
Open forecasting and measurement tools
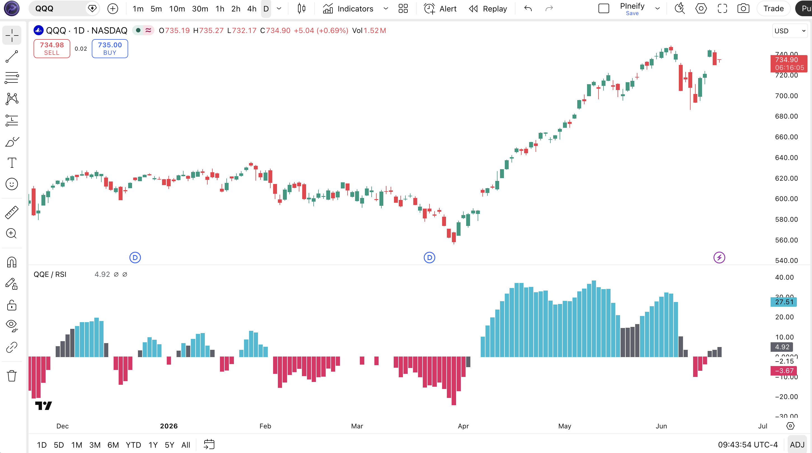pyautogui.click(x=12, y=120)
